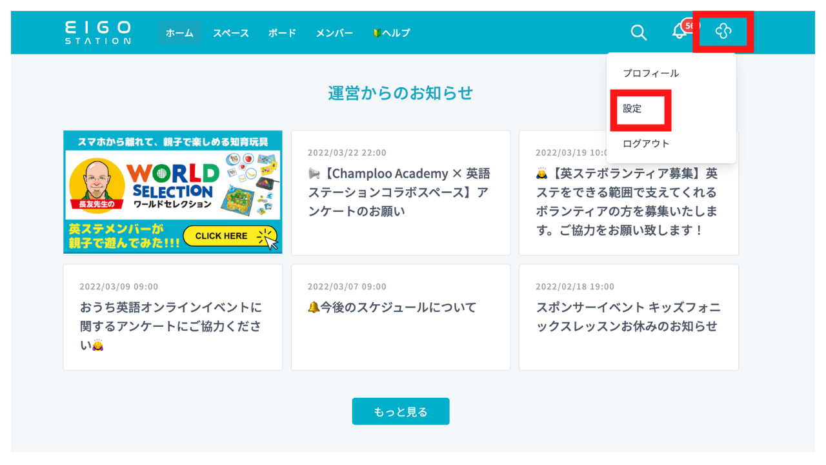Open the search magnifier icon
The width and height of the screenshot is (826, 465).
point(639,32)
